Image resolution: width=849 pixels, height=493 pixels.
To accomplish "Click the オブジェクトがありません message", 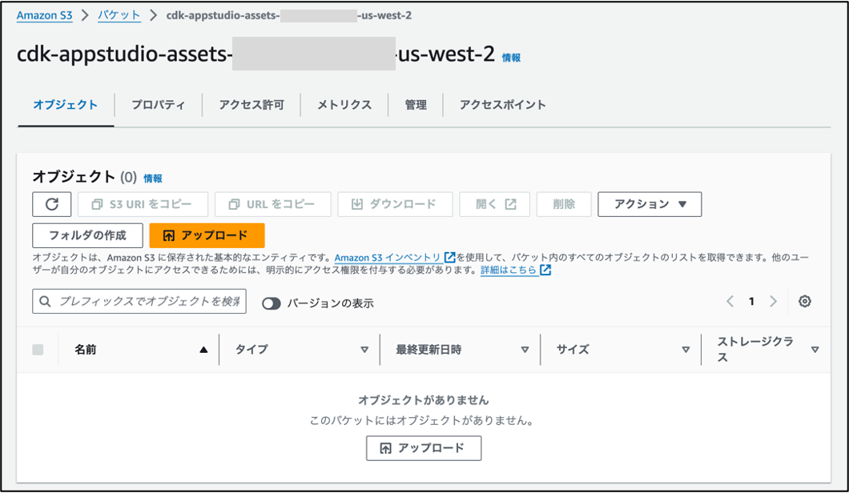I will point(424,400).
